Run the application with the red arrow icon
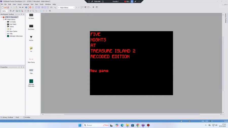Image resolution: width=228 pixels, height=128 pixels. (30, 7)
